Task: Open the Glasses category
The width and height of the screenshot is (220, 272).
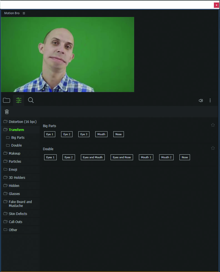Action: [20, 194]
